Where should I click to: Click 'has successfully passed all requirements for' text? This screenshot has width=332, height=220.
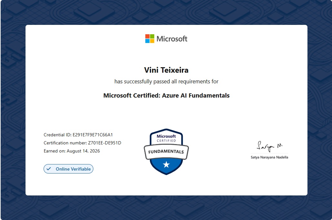click(166, 81)
